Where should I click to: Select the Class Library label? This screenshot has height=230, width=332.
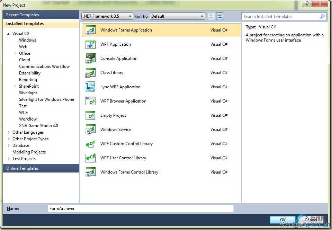tap(112, 73)
